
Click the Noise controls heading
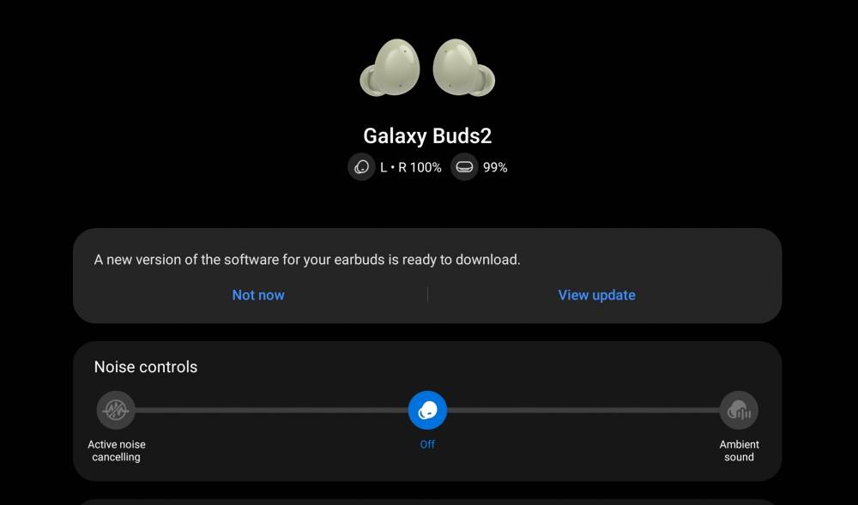pyautogui.click(x=146, y=367)
